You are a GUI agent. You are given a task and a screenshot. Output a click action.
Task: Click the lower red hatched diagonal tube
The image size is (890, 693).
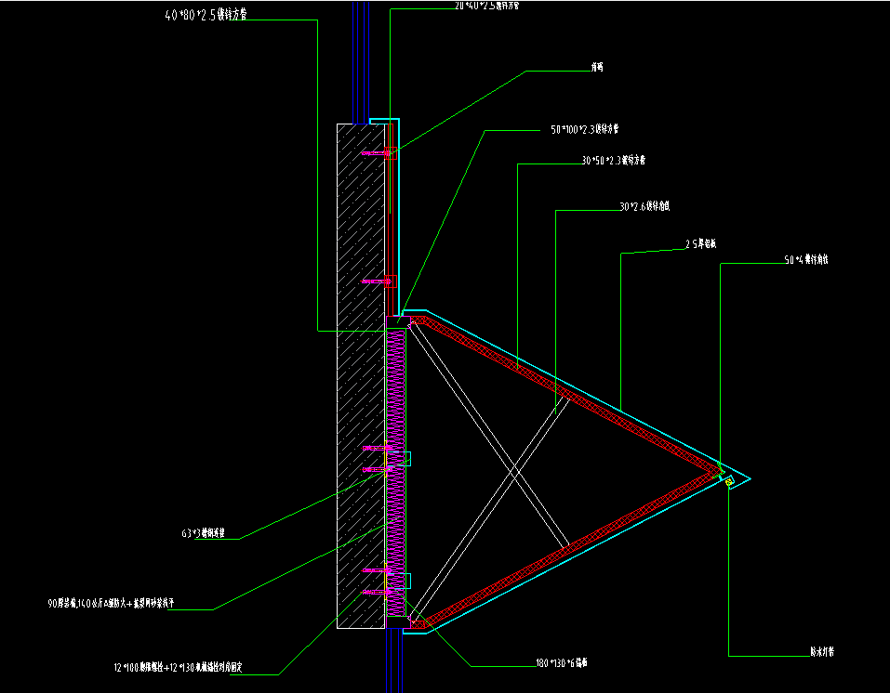tap(570, 548)
